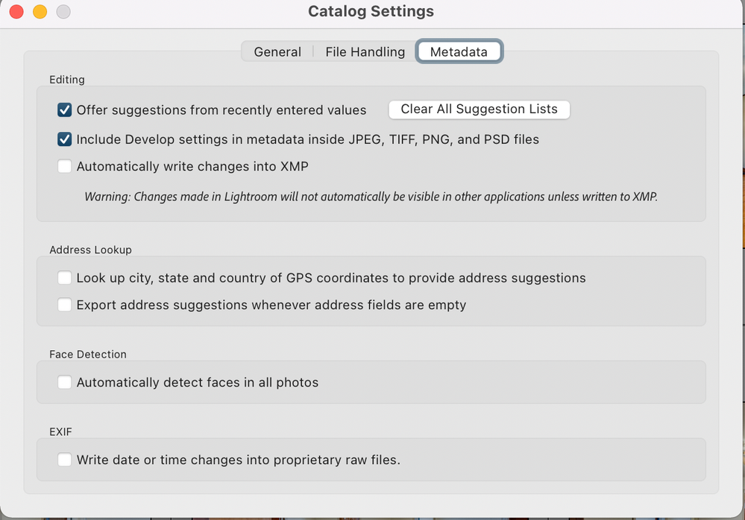Click the Catalog Settings title bar text
745x520 pixels.
coord(371,12)
